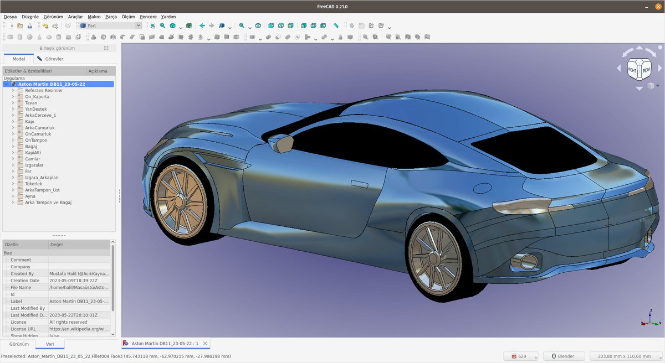The width and height of the screenshot is (665, 363).
Task: Click the Fit all view icon
Action: click(x=152, y=25)
